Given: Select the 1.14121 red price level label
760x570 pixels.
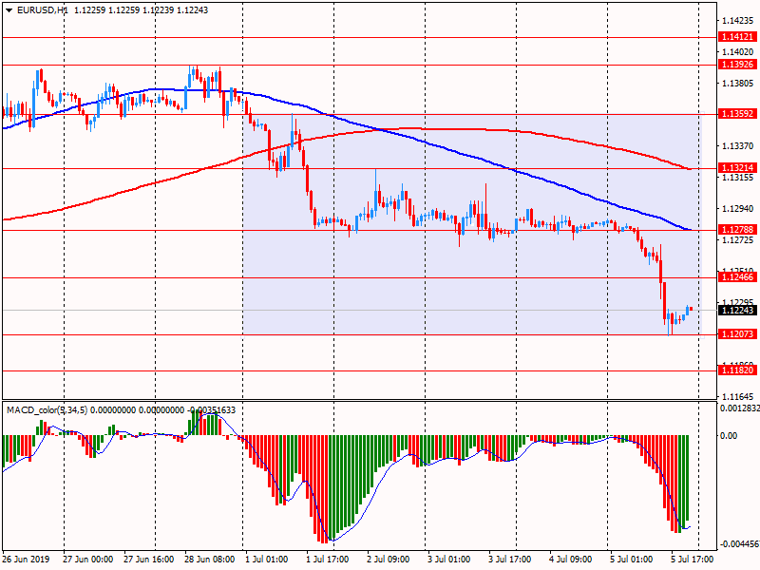Looking at the screenshot, I should tap(738, 37).
